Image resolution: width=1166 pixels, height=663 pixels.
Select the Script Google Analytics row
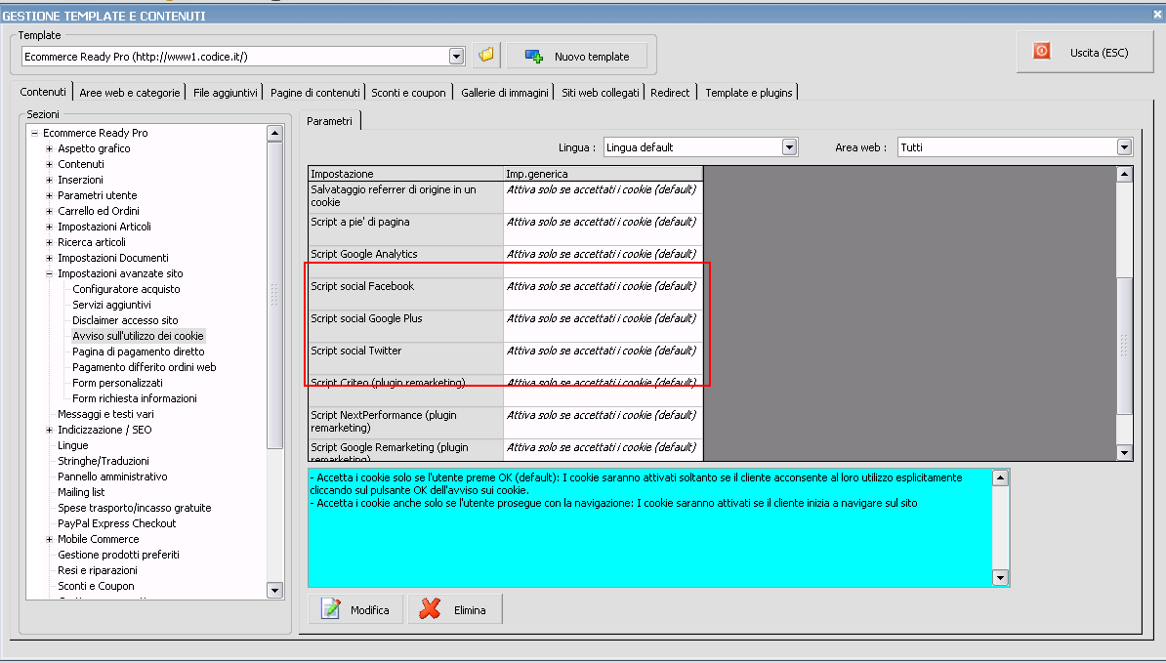tap(505, 262)
